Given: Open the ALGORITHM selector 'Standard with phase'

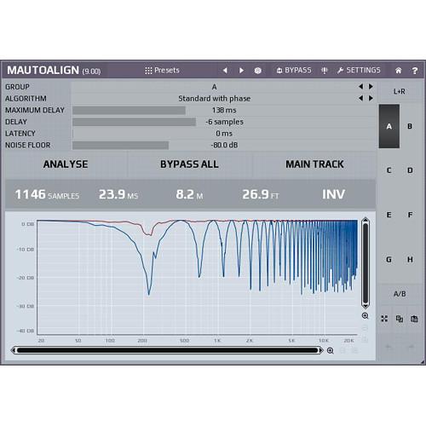Looking at the screenshot, I should coord(214,98).
